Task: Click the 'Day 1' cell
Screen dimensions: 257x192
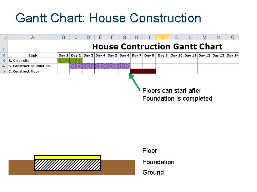Action: 64,55
